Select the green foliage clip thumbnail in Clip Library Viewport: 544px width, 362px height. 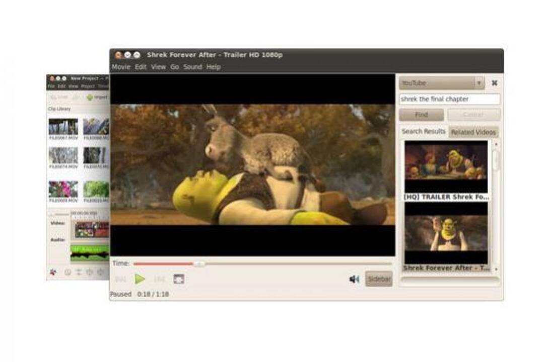96,189
